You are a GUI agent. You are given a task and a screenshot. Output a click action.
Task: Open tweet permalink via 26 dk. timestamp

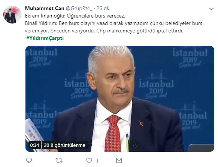point(104,9)
